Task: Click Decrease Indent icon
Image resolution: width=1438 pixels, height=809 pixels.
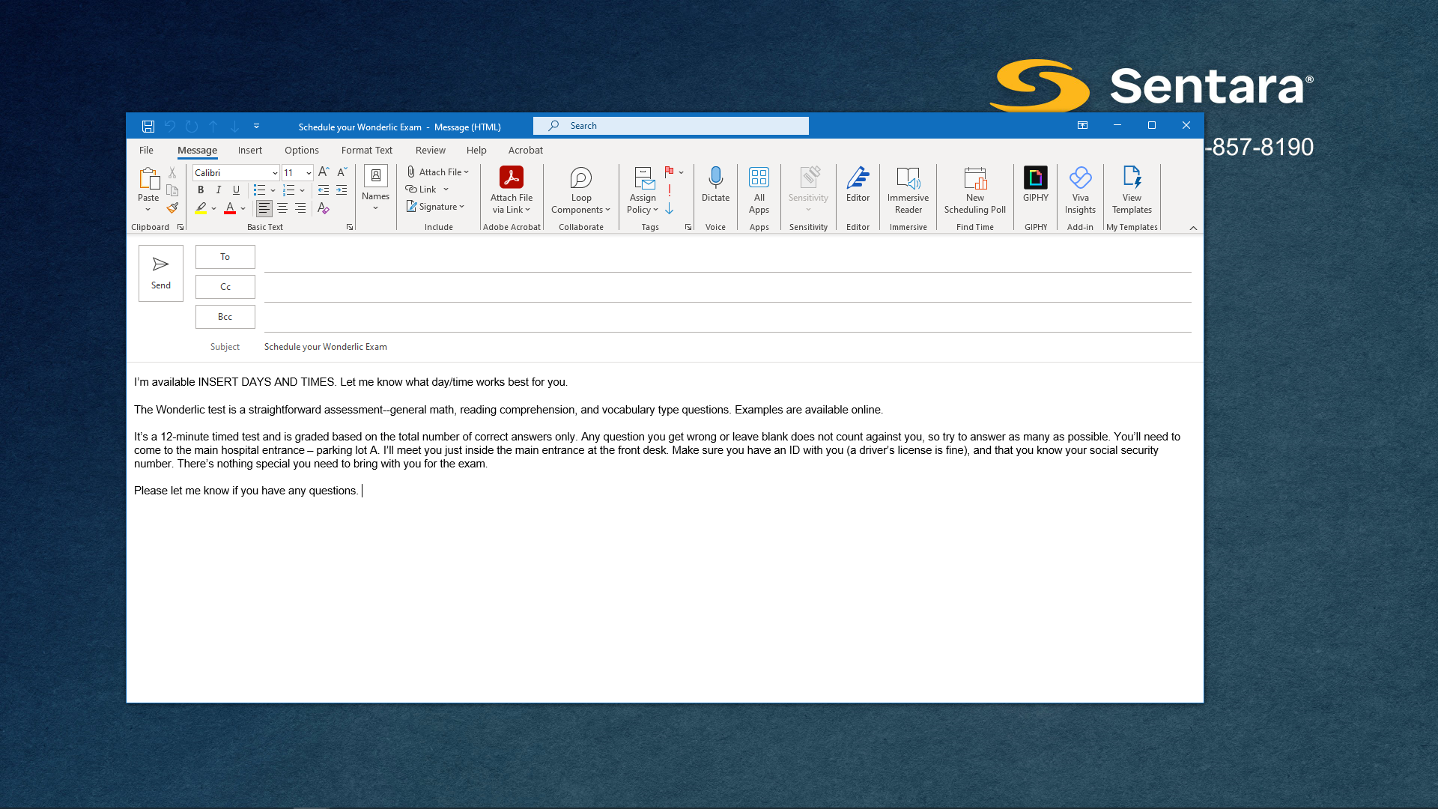Action: pyautogui.click(x=324, y=190)
